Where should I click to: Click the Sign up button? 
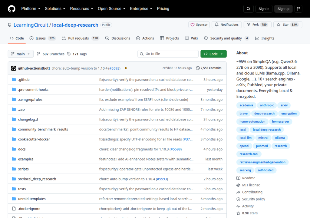[x=283, y=9]
